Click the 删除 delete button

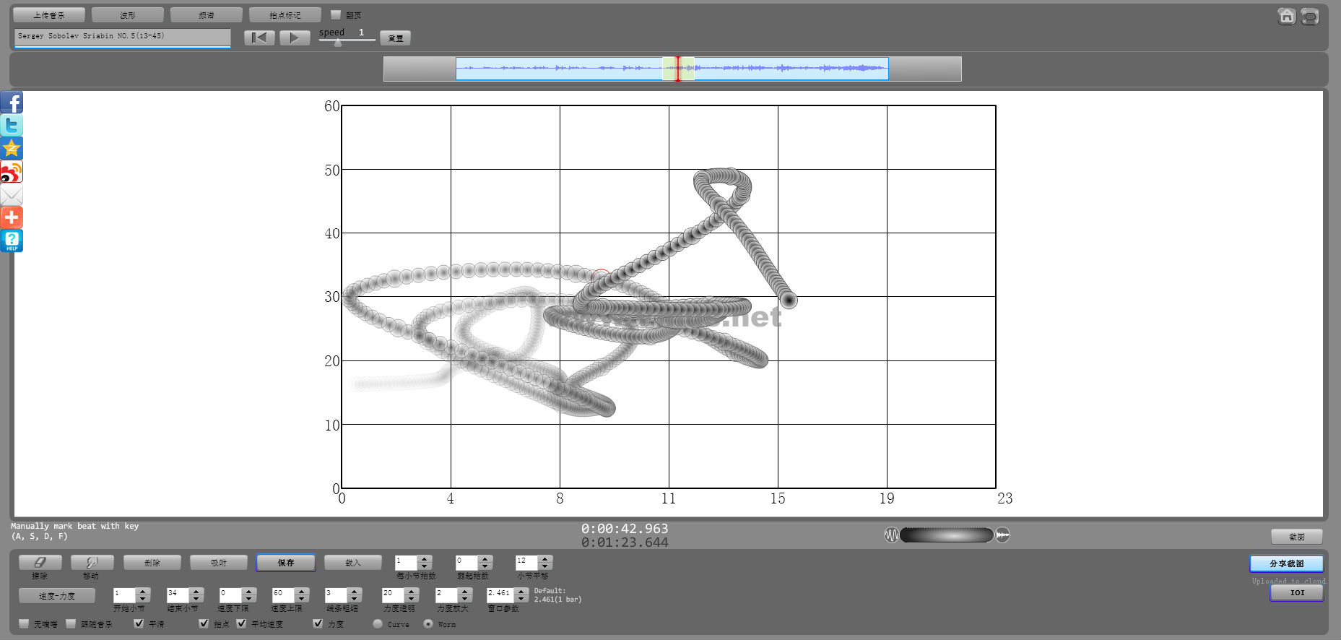click(152, 562)
